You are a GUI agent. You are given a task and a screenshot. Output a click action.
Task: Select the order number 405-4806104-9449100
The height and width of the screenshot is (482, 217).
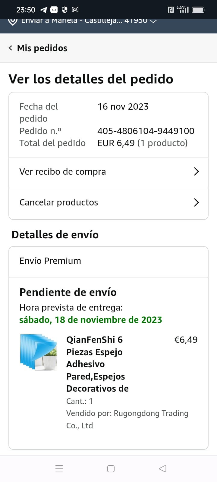click(x=146, y=131)
